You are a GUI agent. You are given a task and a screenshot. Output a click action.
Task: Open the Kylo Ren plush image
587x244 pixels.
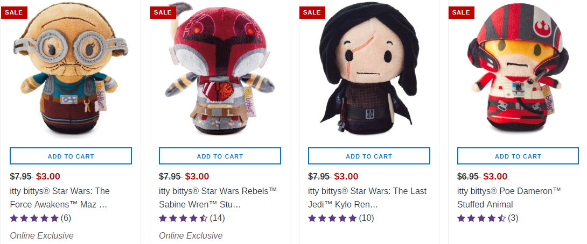click(x=369, y=73)
